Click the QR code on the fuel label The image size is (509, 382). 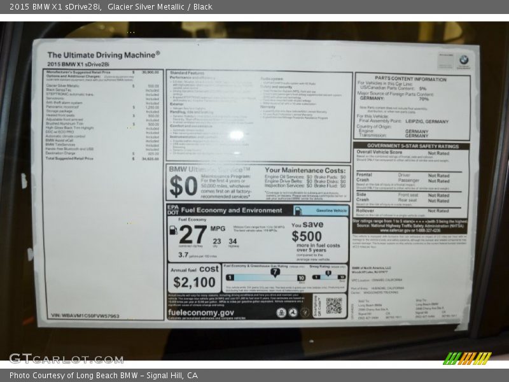pyautogui.click(x=333, y=306)
